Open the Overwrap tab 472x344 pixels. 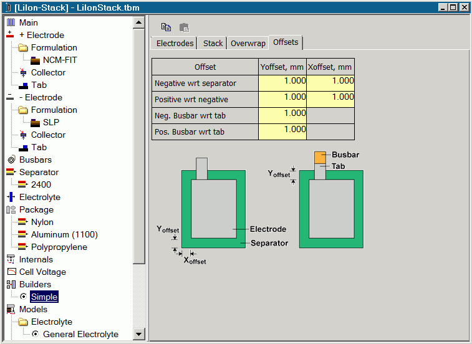coord(248,43)
